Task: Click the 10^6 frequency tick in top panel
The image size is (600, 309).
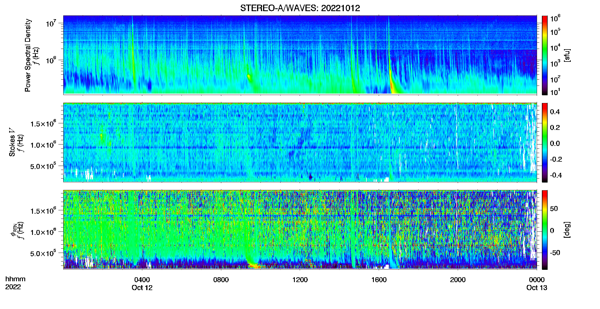Action: [x=51, y=60]
